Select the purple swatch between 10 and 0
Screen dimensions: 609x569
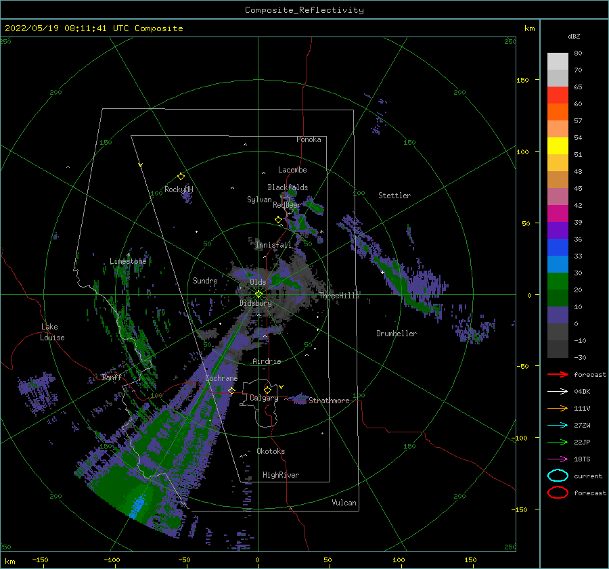point(558,315)
